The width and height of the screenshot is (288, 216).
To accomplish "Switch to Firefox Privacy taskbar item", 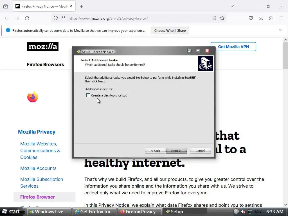I will click(139, 211).
